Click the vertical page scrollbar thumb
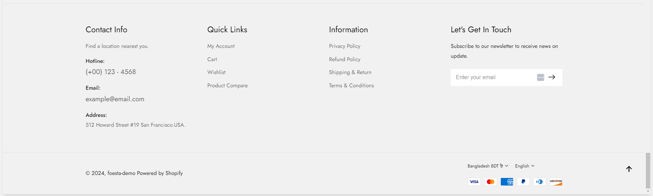The height and width of the screenshot is (196, 653). [x=648, y=171]
